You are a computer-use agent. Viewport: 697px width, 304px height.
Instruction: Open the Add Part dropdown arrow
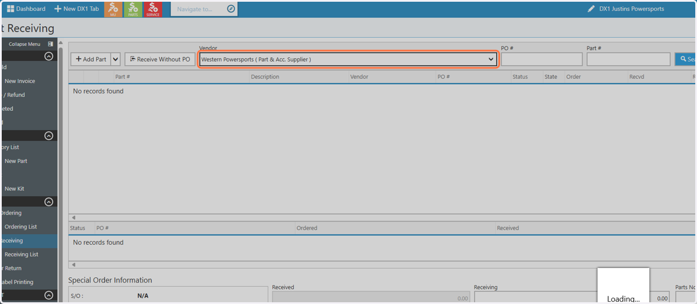coord(116,59)
